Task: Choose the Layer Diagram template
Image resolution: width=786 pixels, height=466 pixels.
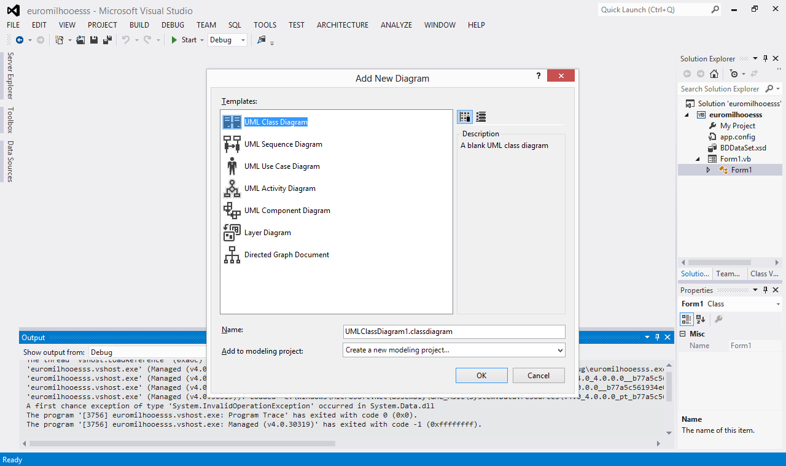Action: 267,233
